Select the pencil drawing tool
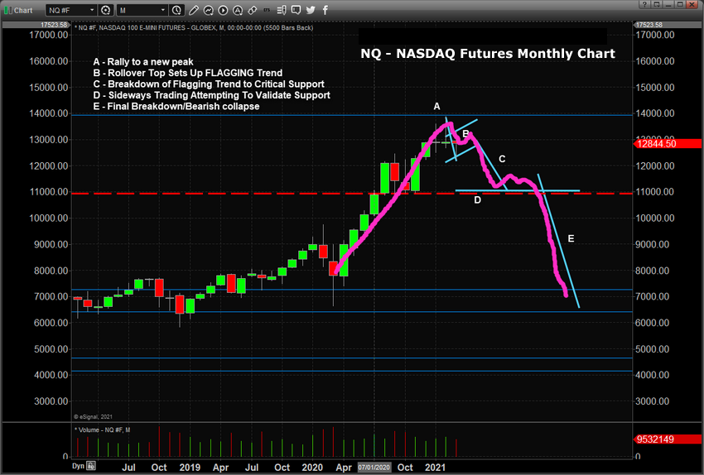The height and width of the screenshot is (475, 704). click(x=194, y=10)
